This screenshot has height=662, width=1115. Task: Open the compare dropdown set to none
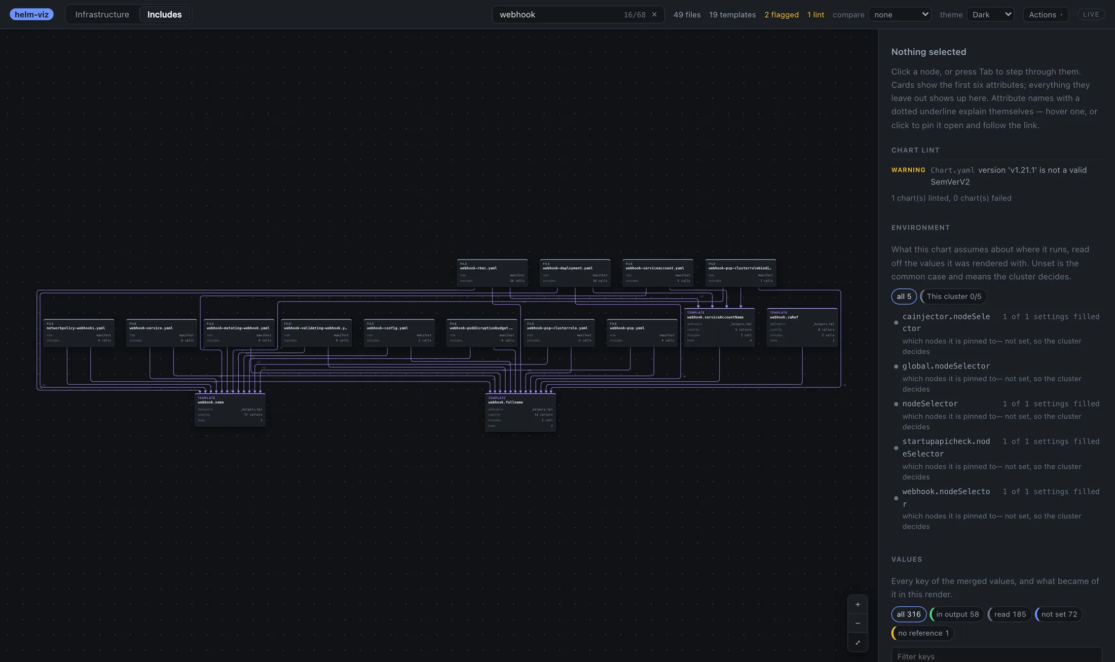click(x=900, y=15)
